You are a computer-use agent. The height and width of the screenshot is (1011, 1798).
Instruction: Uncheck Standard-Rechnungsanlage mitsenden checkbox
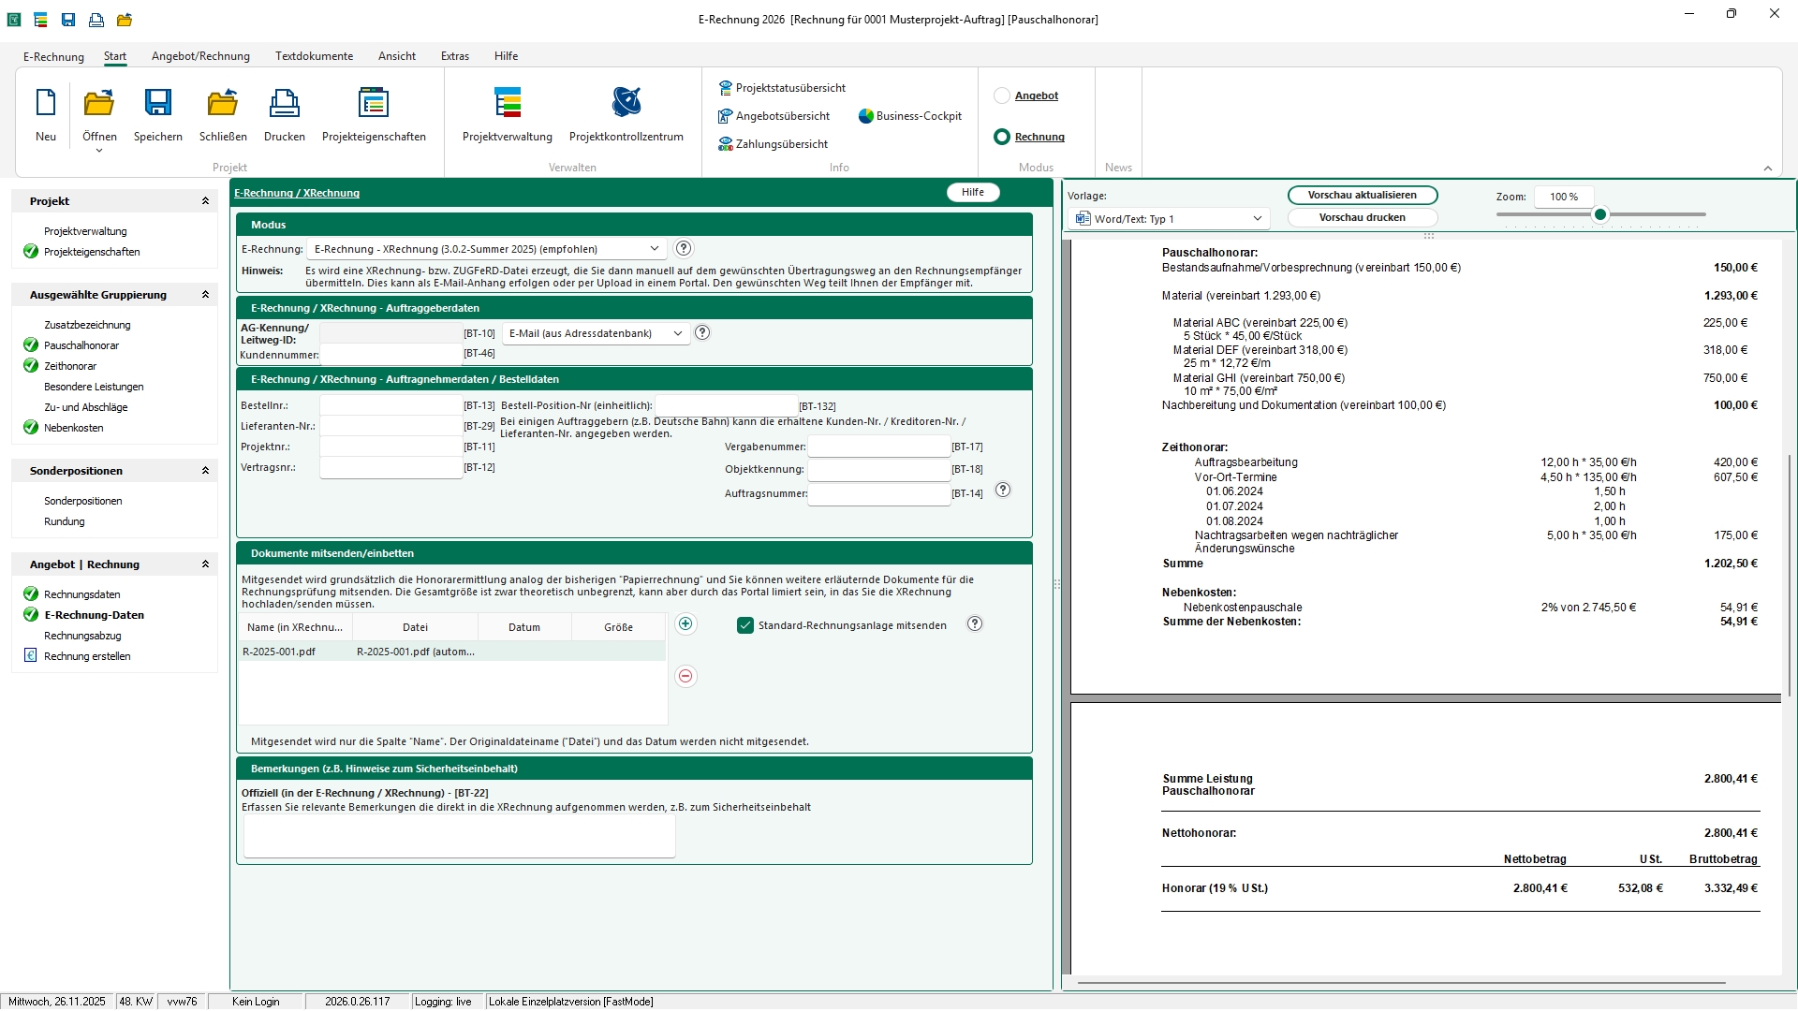745,625
